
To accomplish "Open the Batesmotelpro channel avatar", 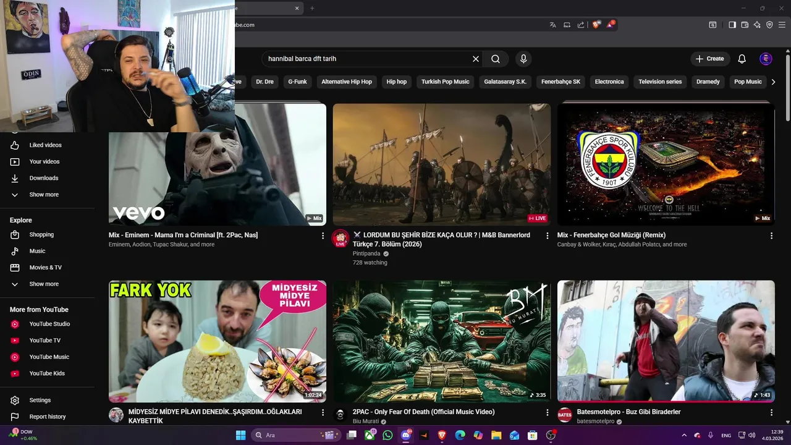I will pyautogui.click(x=565, y=415).
